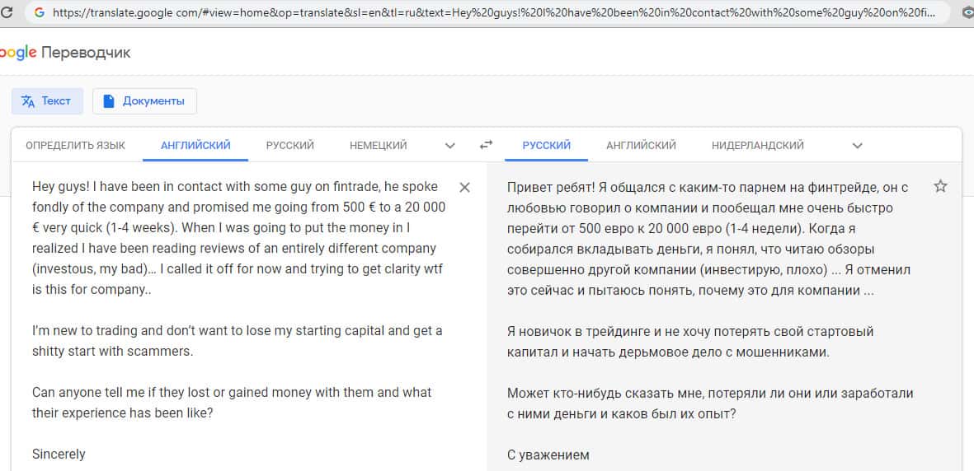Viewport: 974px width, 471px height.
Task: Expand the target language list chevron
Action: click(857, 146)
